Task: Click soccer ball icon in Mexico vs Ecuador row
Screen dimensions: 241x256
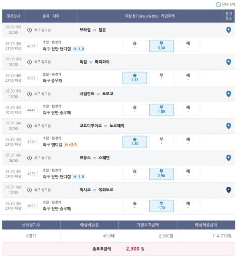Action: click(29, 190)
